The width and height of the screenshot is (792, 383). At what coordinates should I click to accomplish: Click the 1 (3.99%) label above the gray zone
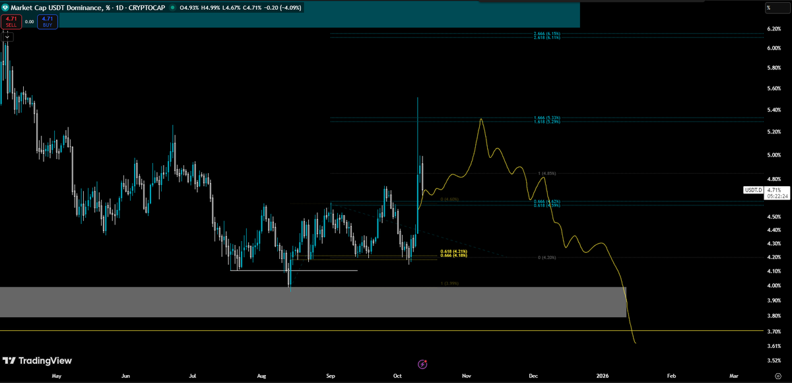tap(449, 283)
